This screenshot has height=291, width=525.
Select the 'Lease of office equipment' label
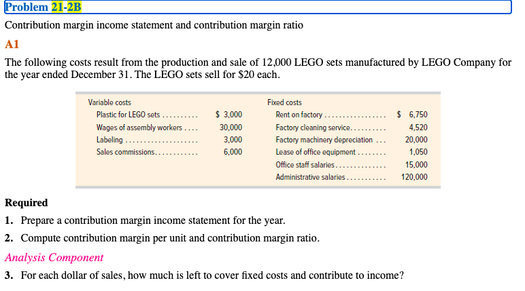tap(316, 152)
